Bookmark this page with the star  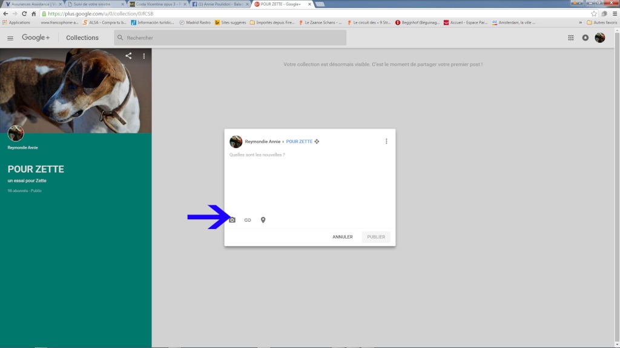click(x=594, y=13)
